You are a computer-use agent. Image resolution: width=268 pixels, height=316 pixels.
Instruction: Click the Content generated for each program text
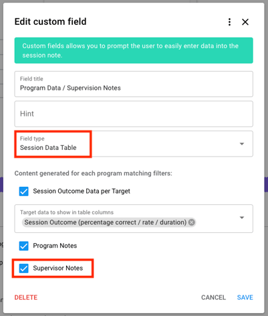point(94,173)
